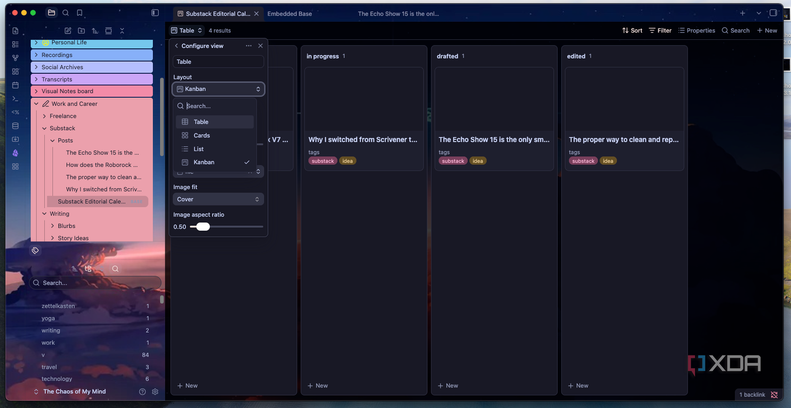Open the Layout dropdown showing Kanban
This screenshot has height=408, width=791.
218,89
